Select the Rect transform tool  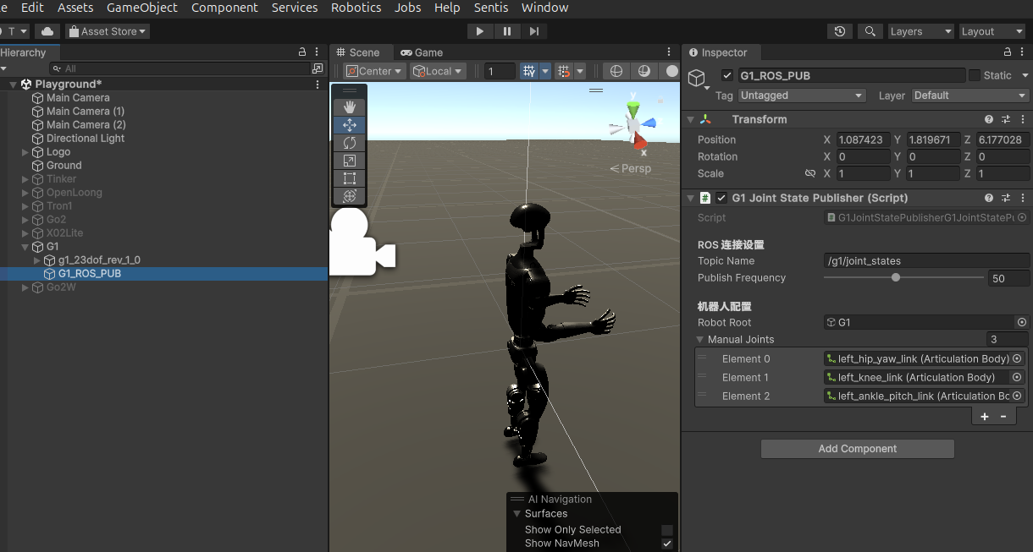(350, 178)
